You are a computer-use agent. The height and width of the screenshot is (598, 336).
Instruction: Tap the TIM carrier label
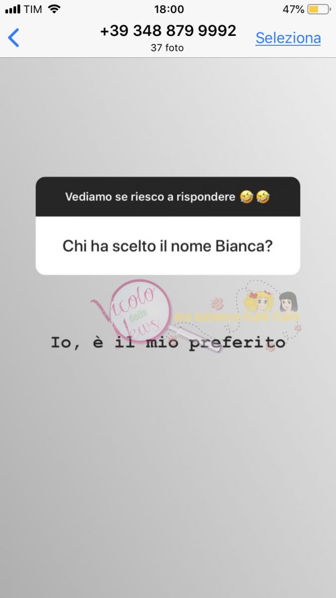click(x=33, y=9)
